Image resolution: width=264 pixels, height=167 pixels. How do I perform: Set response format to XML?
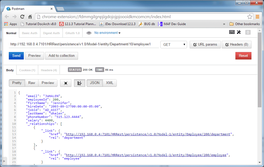click(110, 83)
